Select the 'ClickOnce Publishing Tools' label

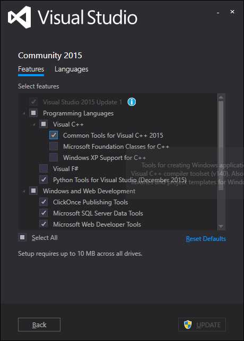tap(90, 202)
